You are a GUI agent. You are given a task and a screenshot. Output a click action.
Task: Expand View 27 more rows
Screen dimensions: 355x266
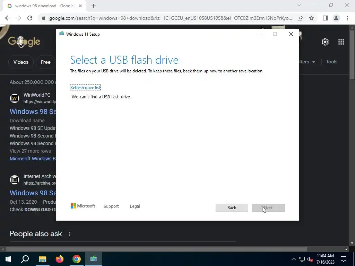(30, 151)
